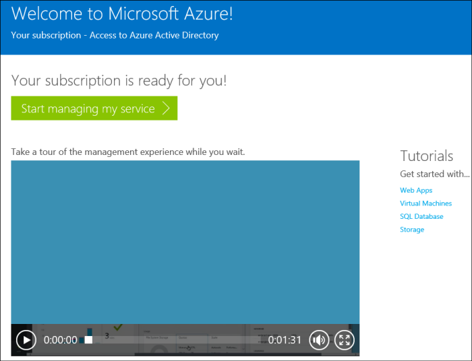Click the 0:00:00 elapsed time text
The image size is (472, 361).
point(60,340)
